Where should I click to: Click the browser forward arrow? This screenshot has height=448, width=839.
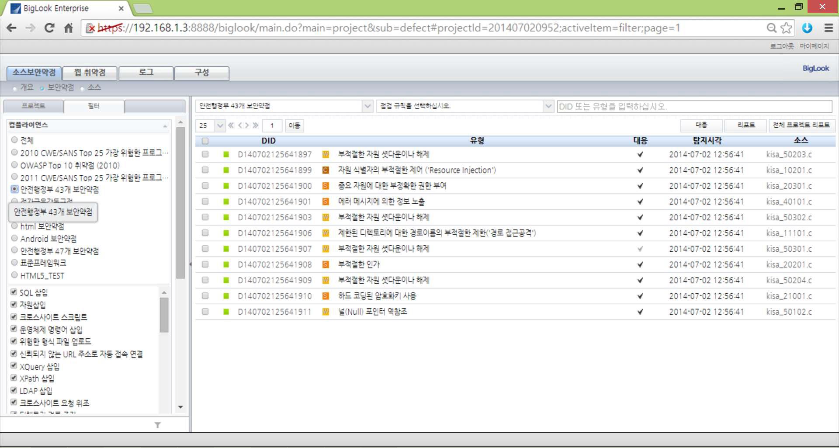(x=30, y=28)
